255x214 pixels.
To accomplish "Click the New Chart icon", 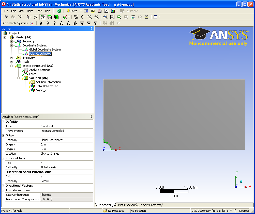I will point(99,11).
